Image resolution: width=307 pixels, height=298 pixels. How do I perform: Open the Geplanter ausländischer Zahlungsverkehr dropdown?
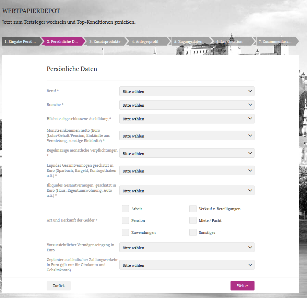(x=187, y=265)
